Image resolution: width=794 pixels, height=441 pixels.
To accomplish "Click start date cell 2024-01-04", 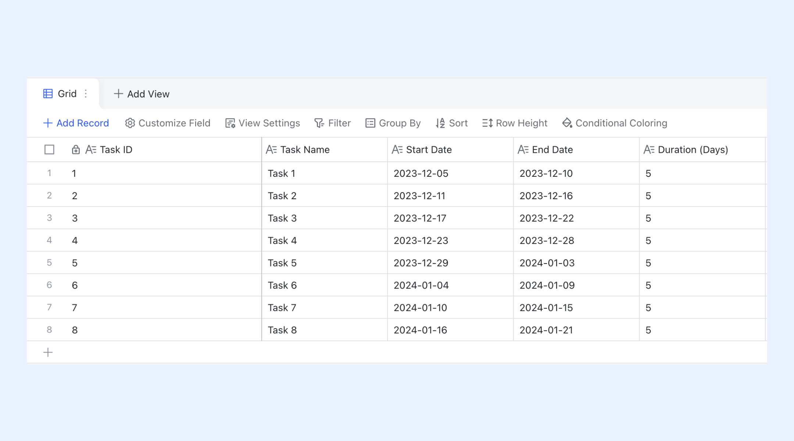I will coord(450,285).
